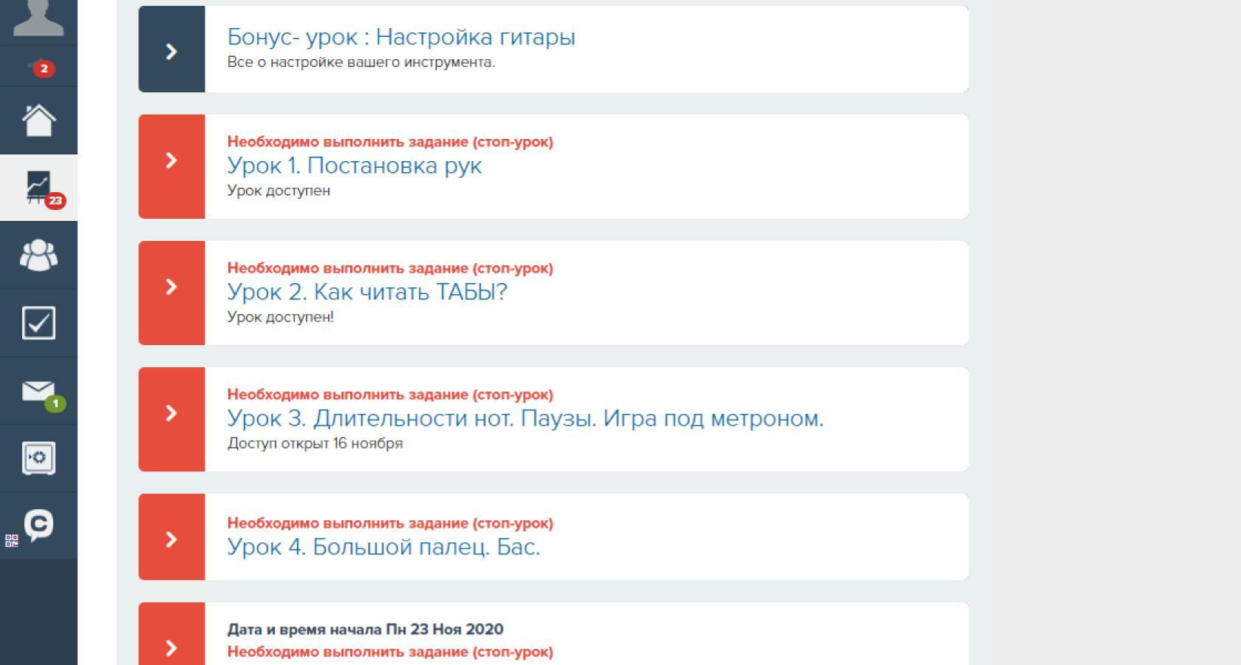The image size is (1241, 665).
Task: Click stop-lesson warning above Урок 1
Action: pos(390,142)
